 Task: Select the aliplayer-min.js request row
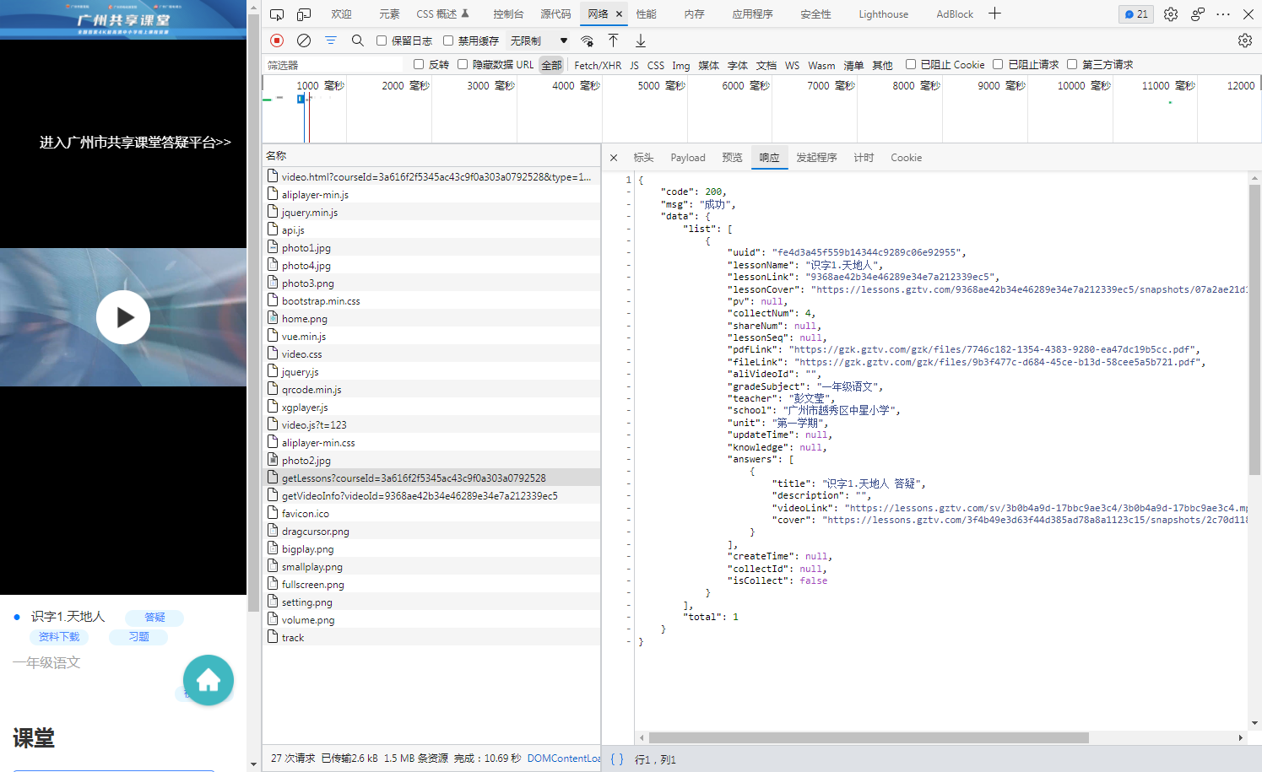(x=431, y=194)
